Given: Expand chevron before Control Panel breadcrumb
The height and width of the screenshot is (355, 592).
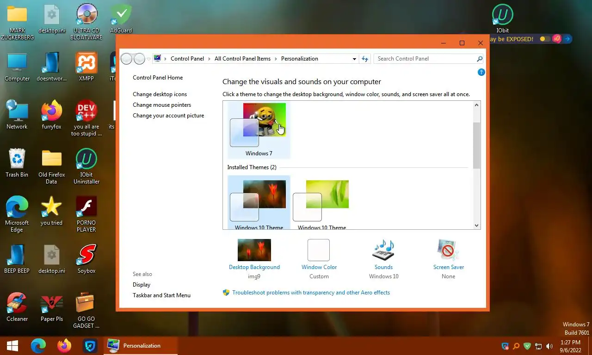Looking at the screenshot, I should click(x=166, y=59).
